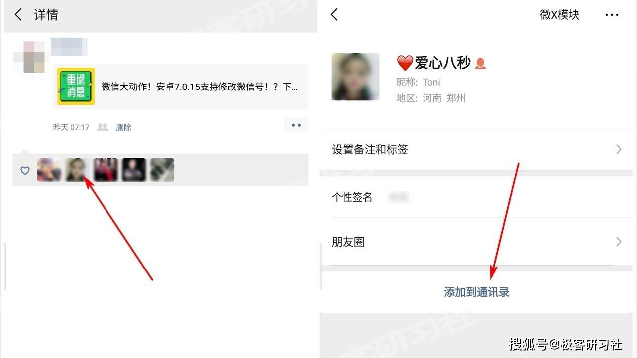Screen dimensions: 637x358
Task: Expand 朋友圈 row chevron
Action: click(619, 242)
